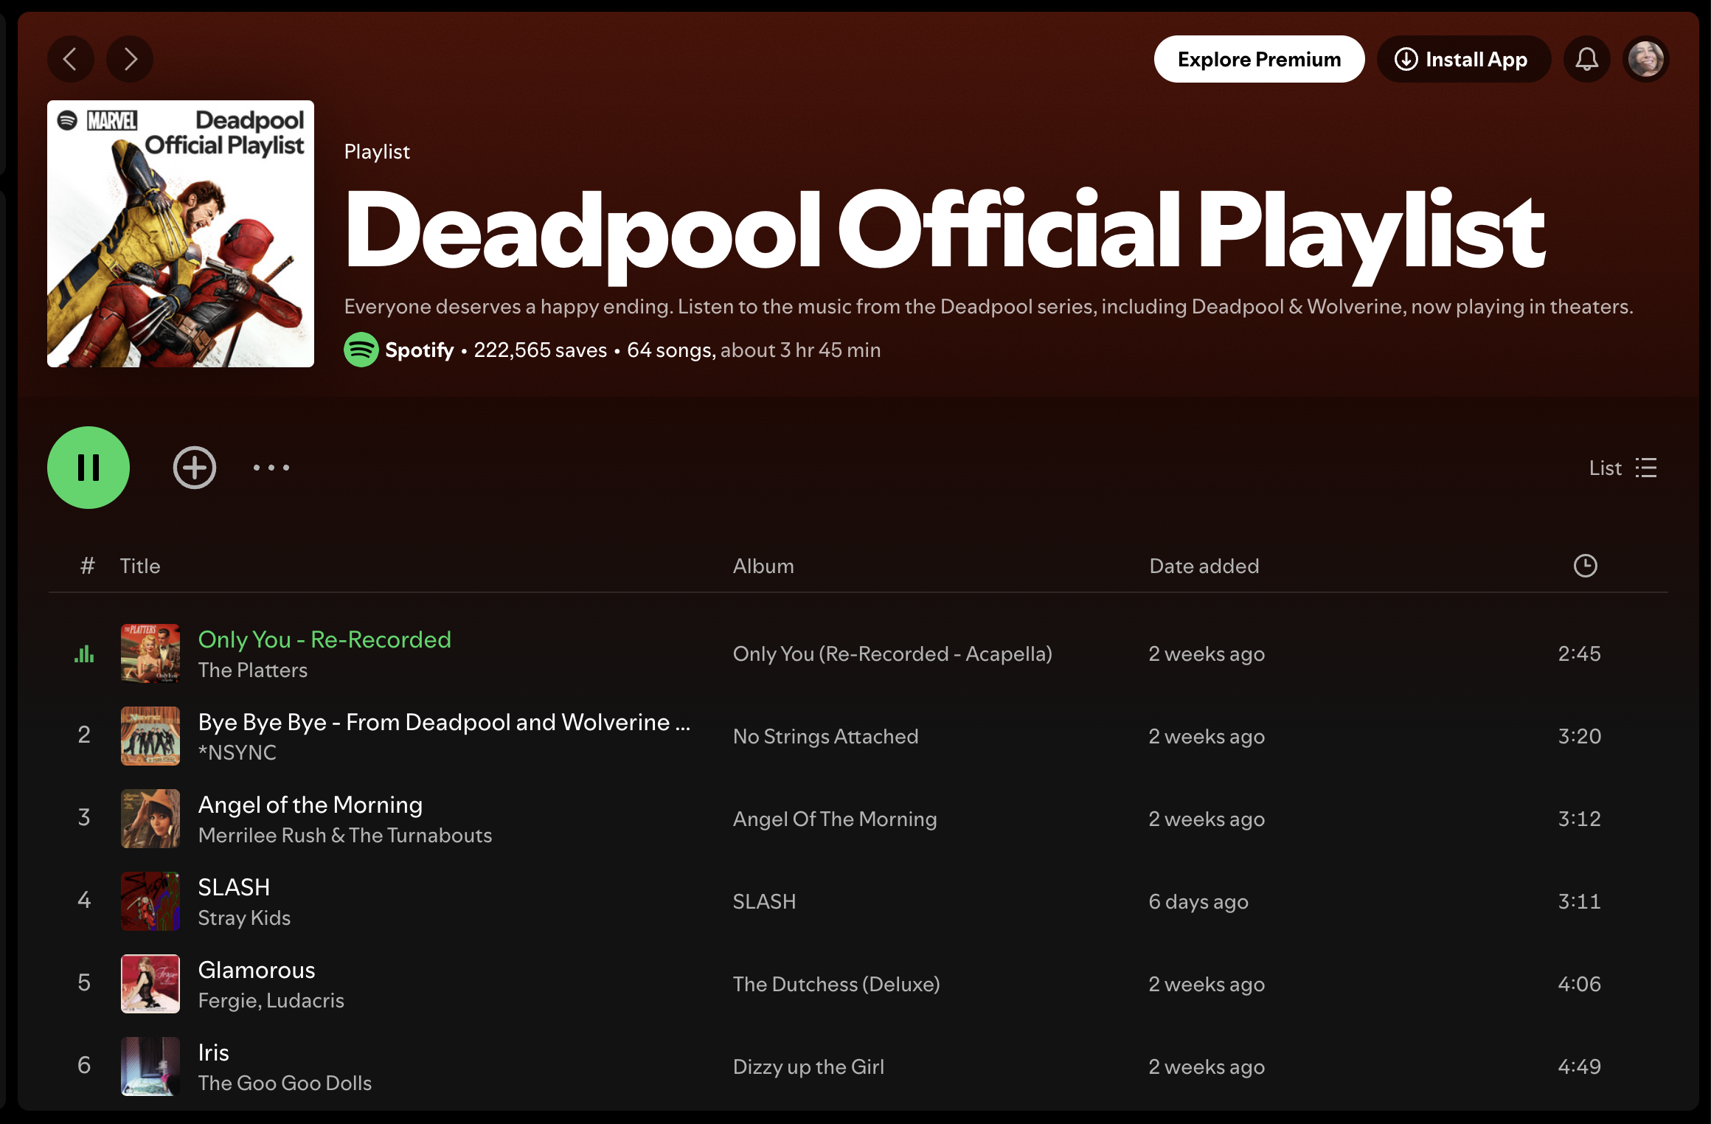Click the Install App button

1463,59
